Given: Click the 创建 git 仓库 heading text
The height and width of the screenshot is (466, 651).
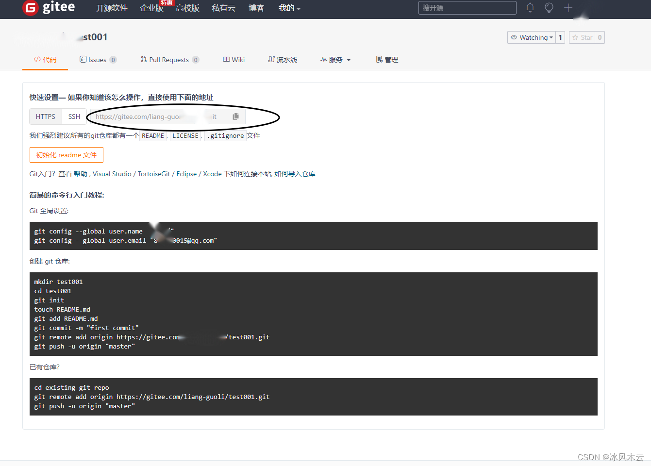Looking at the screenshot, I should tap(50, 261).
